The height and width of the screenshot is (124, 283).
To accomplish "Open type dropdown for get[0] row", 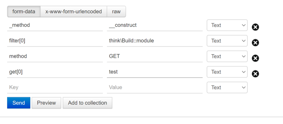I will tap(227, 72).
